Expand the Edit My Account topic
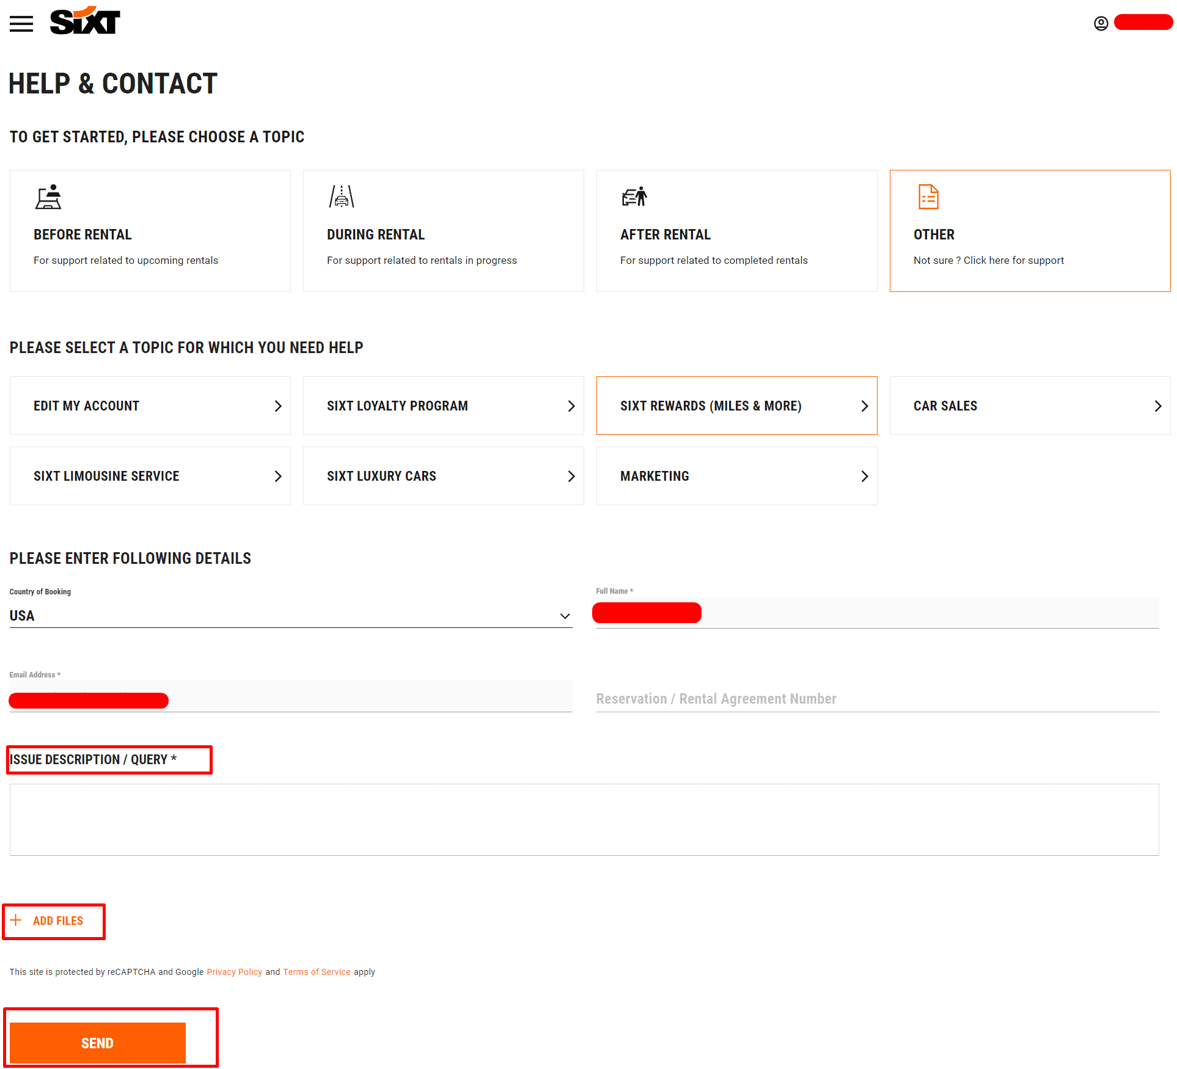Screen dimensions: 1177x1069 (x=150, y=405)
